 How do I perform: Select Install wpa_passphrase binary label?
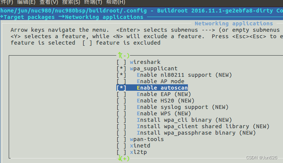click(x=196, y=133)
